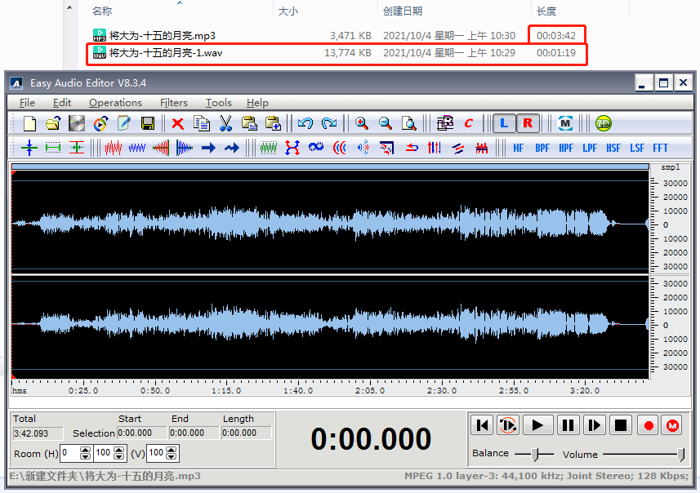Open the Operations menu

(115, 103)
